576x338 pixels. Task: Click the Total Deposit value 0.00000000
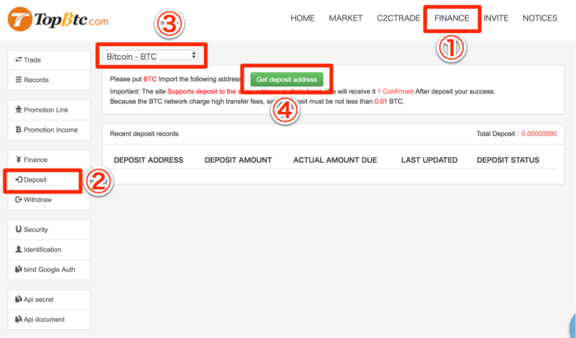click(539, 133)
